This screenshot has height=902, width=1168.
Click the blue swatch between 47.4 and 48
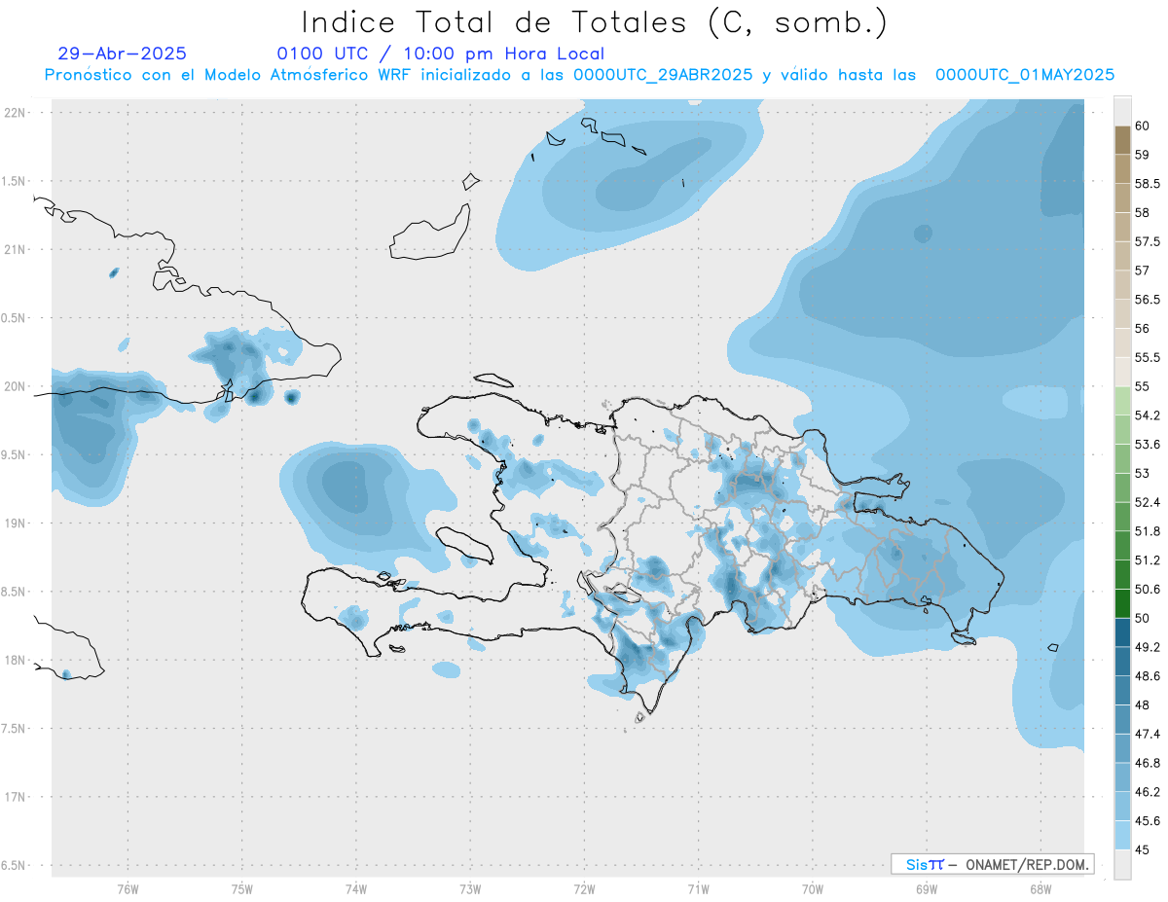pyautogui.click(x=1122, y=719)
